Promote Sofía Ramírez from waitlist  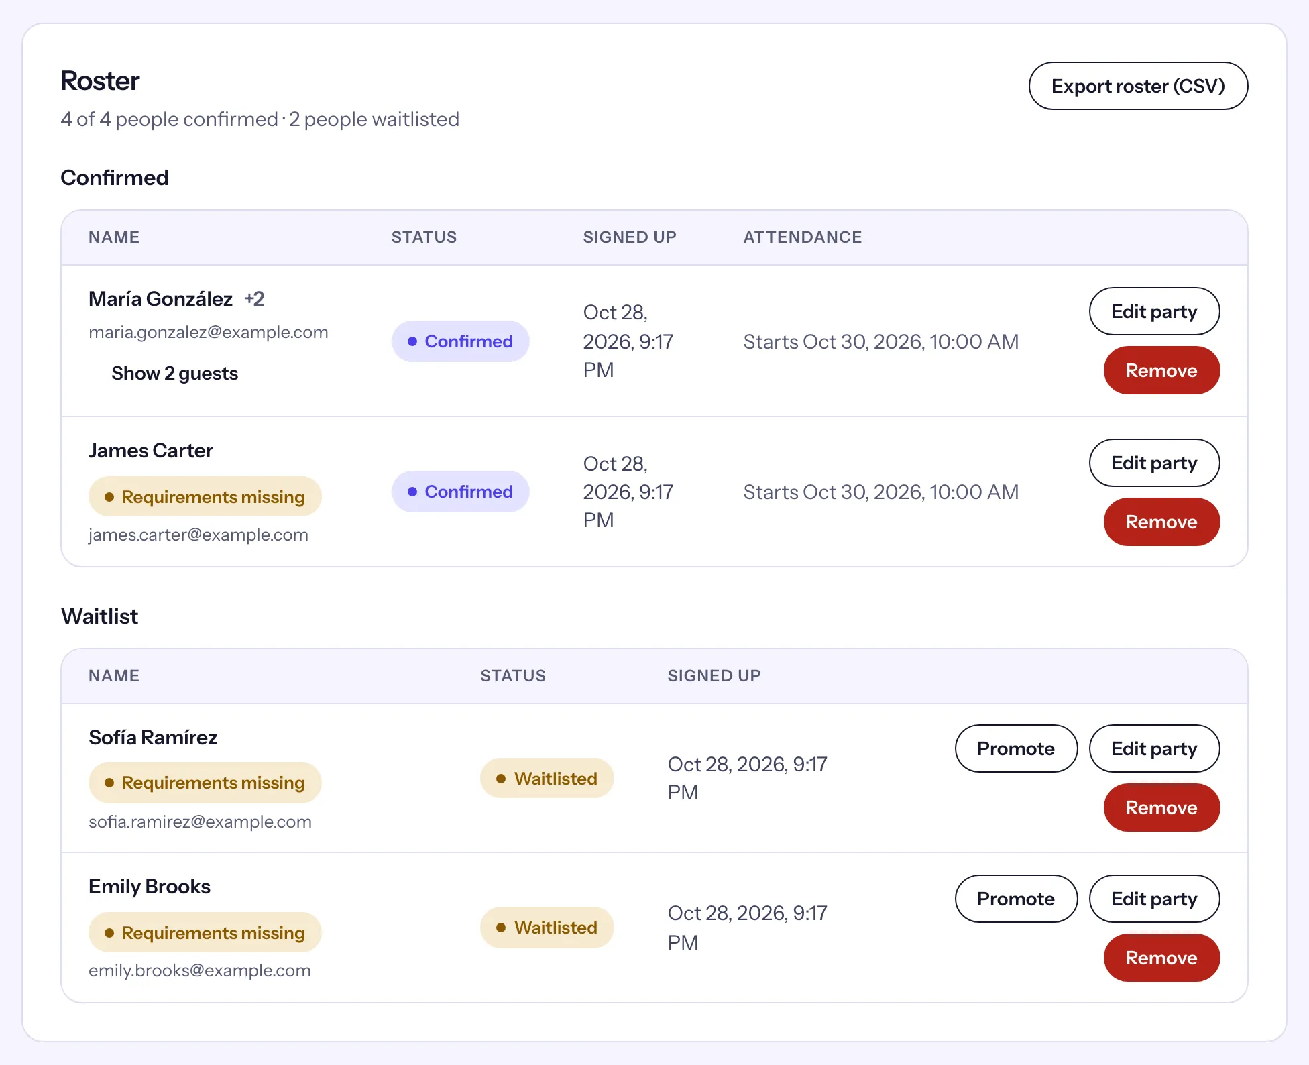pyautogui.click(x=1016, y=748)
